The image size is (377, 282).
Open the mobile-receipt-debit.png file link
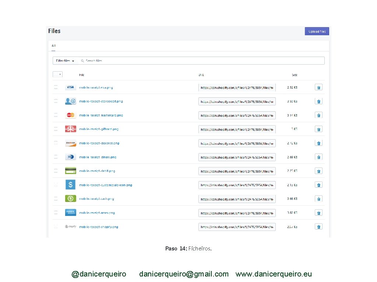click(x=97, y=171)
